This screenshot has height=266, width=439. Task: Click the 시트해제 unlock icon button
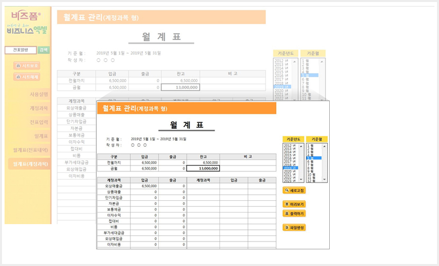click(x=27, y=77)
